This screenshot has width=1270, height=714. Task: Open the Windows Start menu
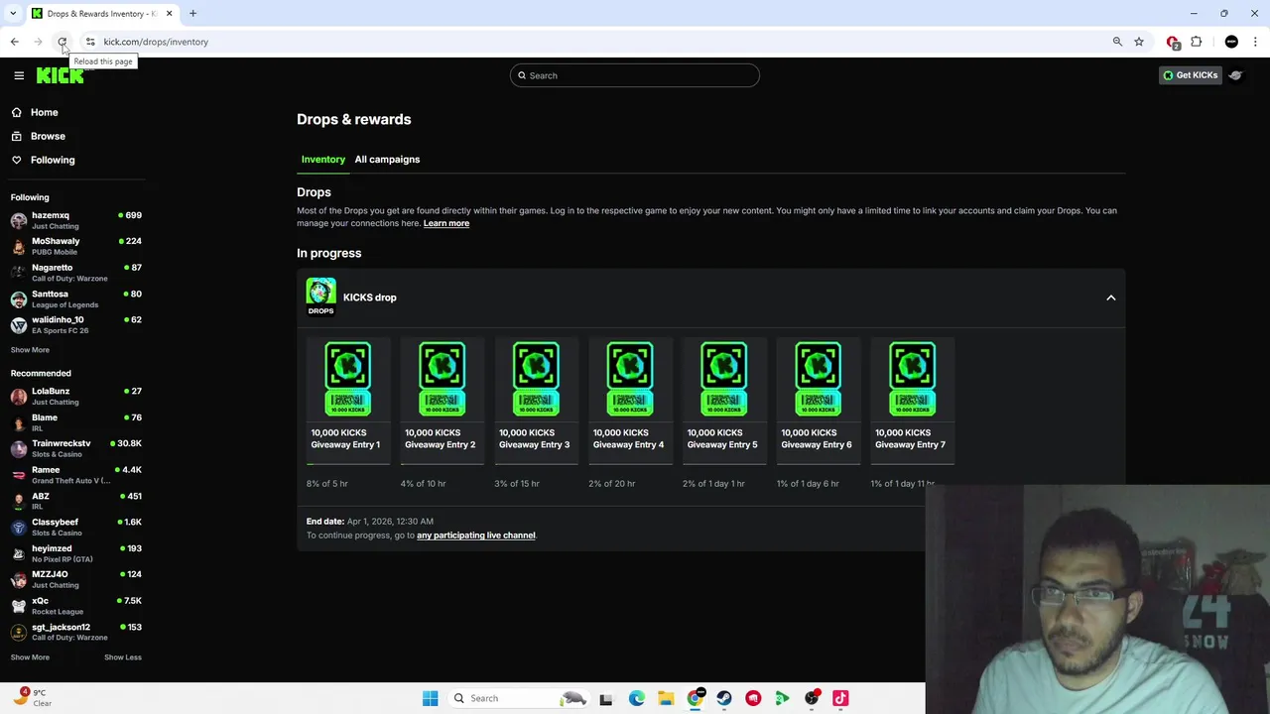(430, 698)
